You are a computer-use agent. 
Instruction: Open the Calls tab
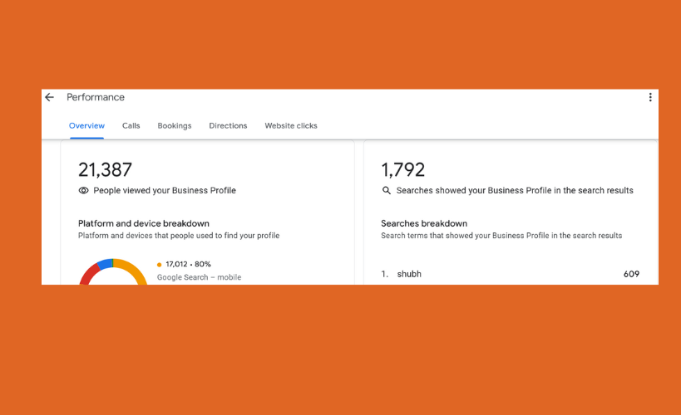(x=131, y=126)
